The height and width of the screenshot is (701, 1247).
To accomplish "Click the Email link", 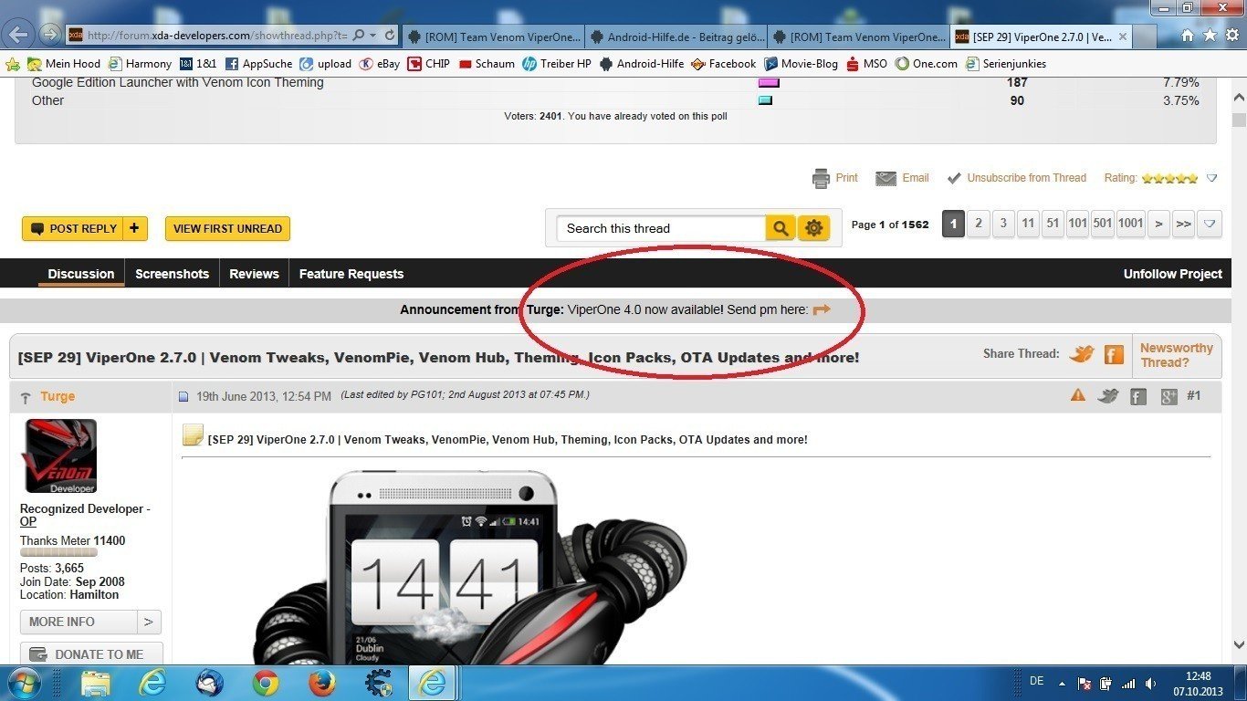I will pyautogui.click(x=916, y=178).
